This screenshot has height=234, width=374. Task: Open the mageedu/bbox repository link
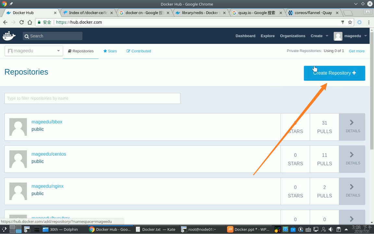(47, 122)
